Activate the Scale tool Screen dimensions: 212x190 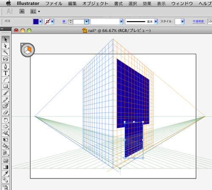coord(6,127)
